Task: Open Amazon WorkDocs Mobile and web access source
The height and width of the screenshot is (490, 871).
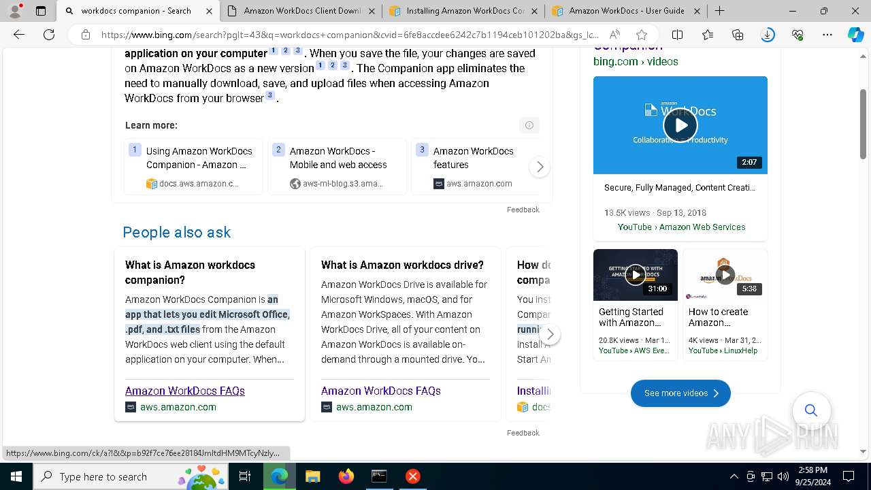Action: [338, 167]
